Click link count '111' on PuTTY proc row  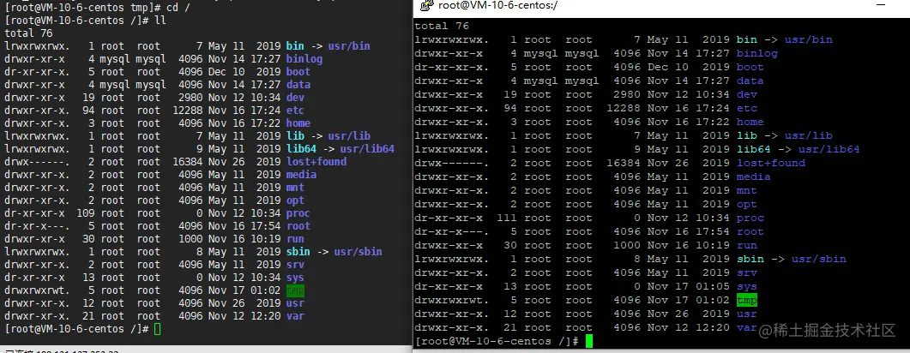click(x=508, y=218)
